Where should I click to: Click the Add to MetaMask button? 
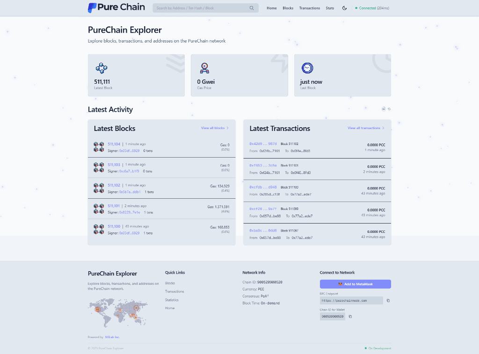click(x=355, y=284)
